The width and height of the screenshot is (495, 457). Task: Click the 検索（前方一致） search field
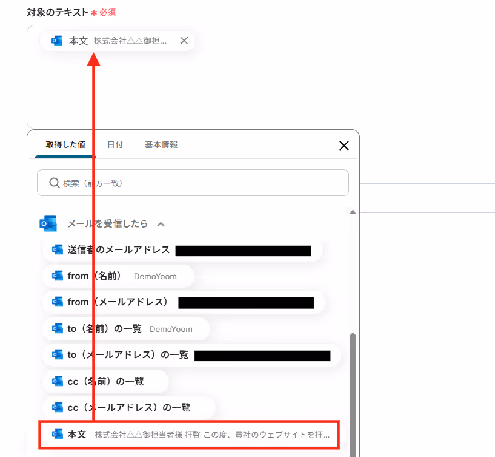(193, 183)
